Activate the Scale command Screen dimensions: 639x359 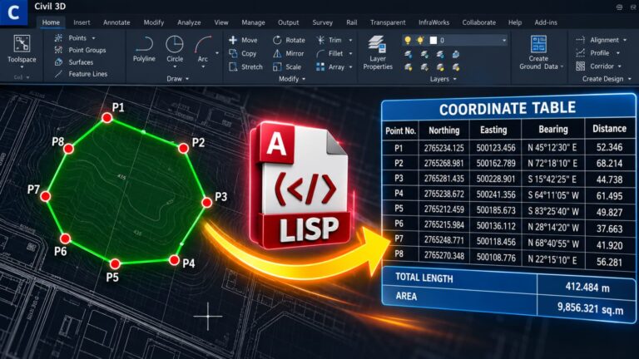click(287, 66)
